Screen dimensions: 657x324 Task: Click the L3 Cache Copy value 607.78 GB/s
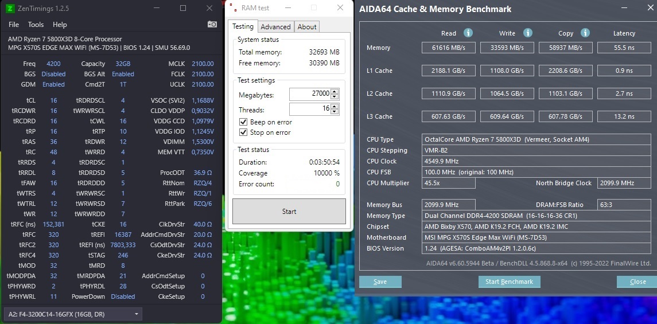pos(565,116)
